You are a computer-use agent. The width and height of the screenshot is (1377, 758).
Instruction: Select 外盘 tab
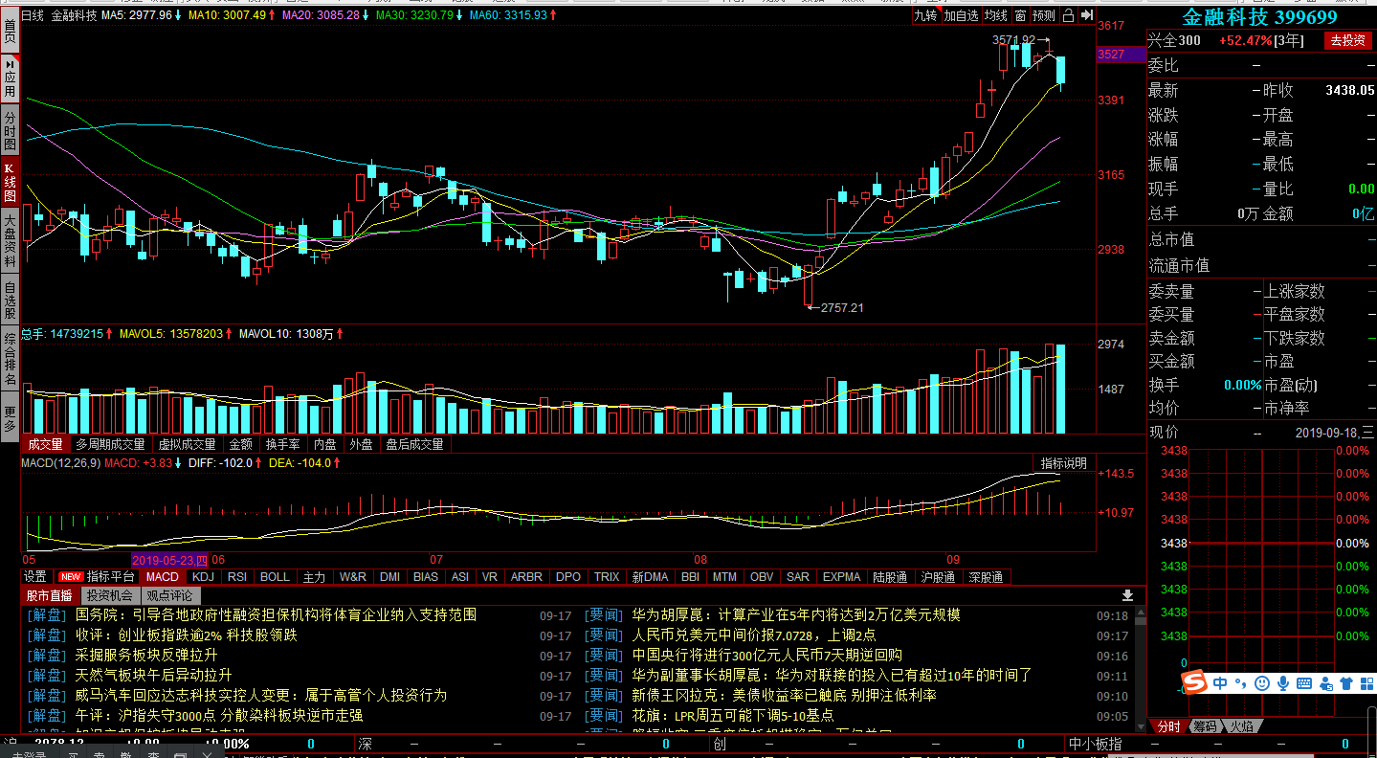[361, 444]
